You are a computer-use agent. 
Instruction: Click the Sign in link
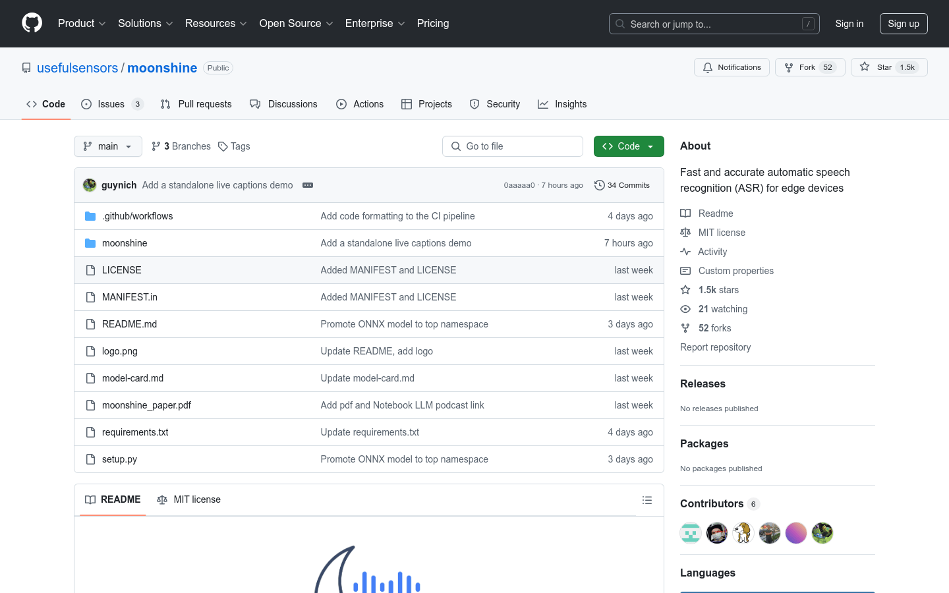click(x=849, y=24)
